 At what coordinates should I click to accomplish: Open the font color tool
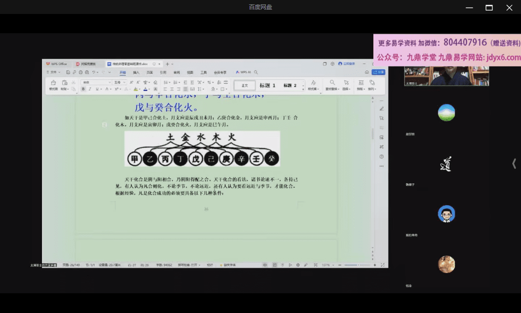(146, 89)
